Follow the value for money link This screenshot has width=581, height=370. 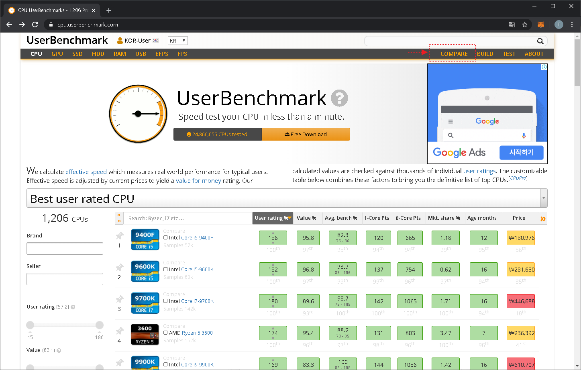point(198,180)
